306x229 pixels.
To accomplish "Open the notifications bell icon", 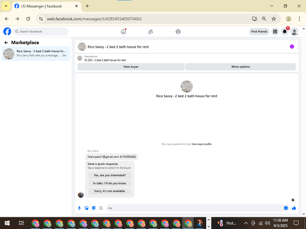I will [x=285, y=32].
